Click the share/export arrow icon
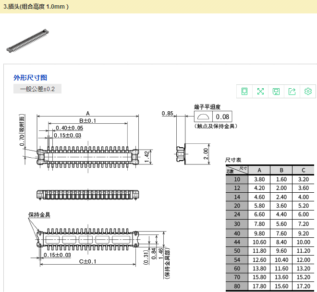The width and height of the screenshot is (317, 292). (x=292, y=91)
